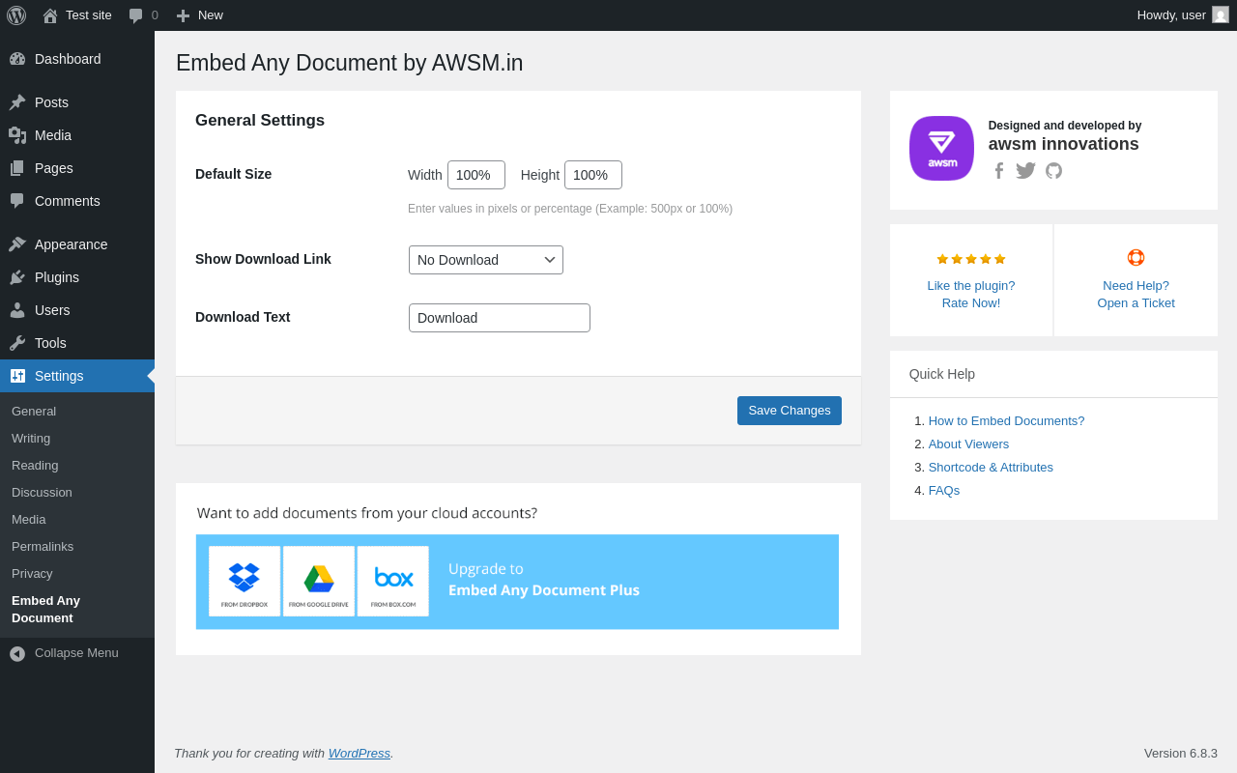Go to the Posts menu
Image resolution: width=1237 pixels, height=773 pixels.
77,102
